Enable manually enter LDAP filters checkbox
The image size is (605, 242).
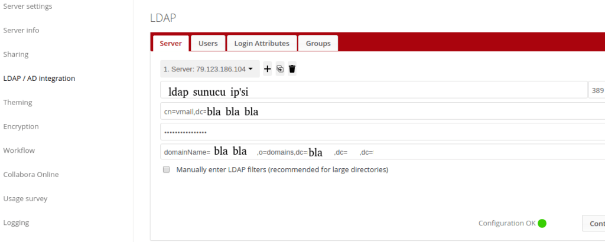coord(166,169)
